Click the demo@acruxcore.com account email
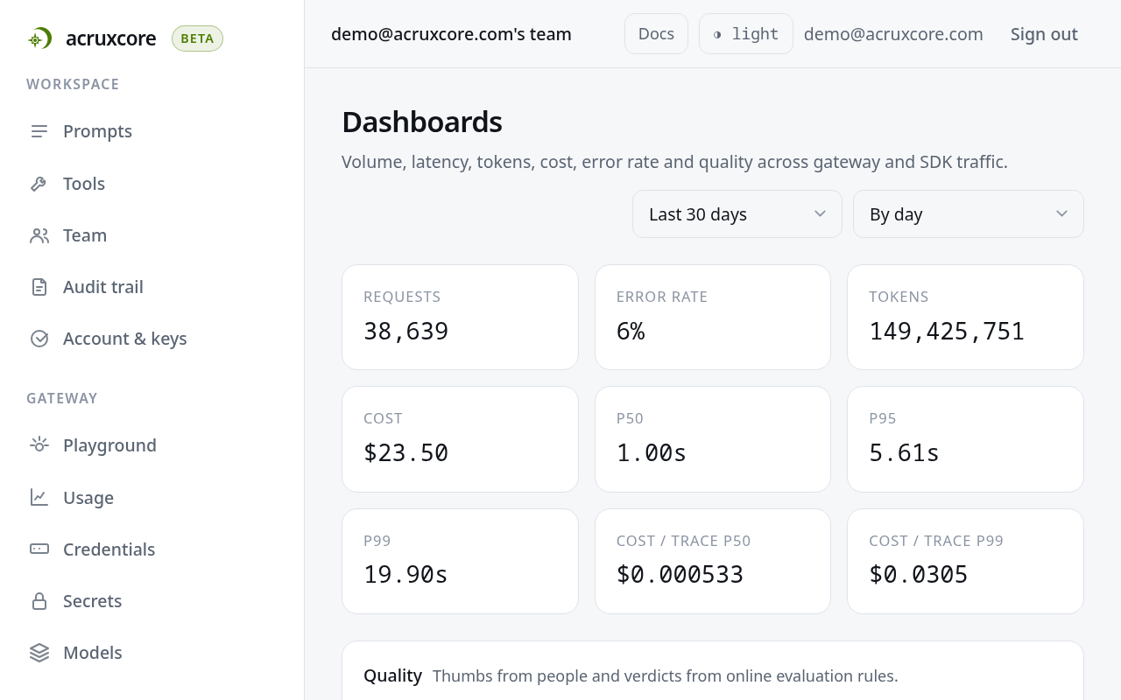The image size is (1121, 700). (893, 34)
